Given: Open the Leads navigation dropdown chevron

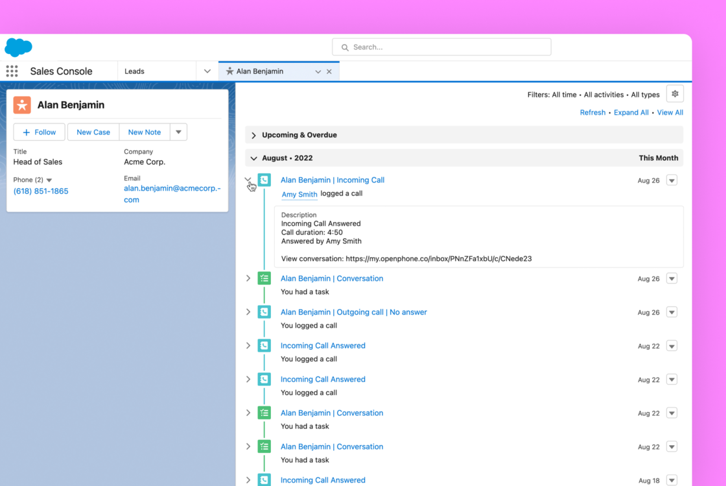Looking at the screenshot, I should tap(207, 71).
